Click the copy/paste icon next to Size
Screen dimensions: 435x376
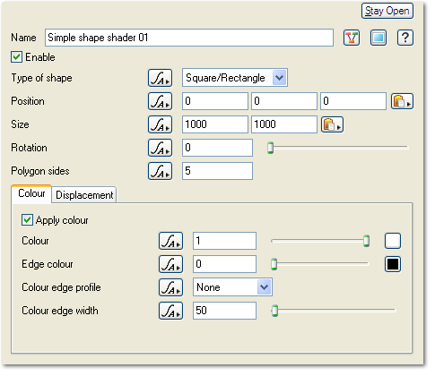point(332,124)
